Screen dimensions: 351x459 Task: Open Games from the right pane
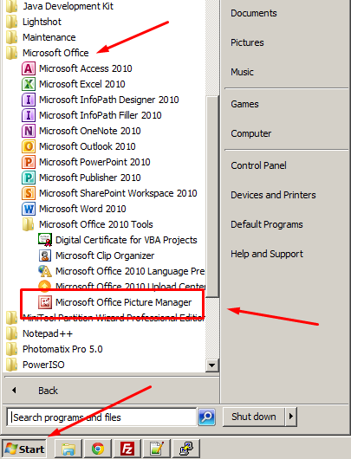coord(244,104)
